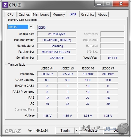
Task: Click the CPU-Z purple Z title icon
Action: click(x=5, y=5)
